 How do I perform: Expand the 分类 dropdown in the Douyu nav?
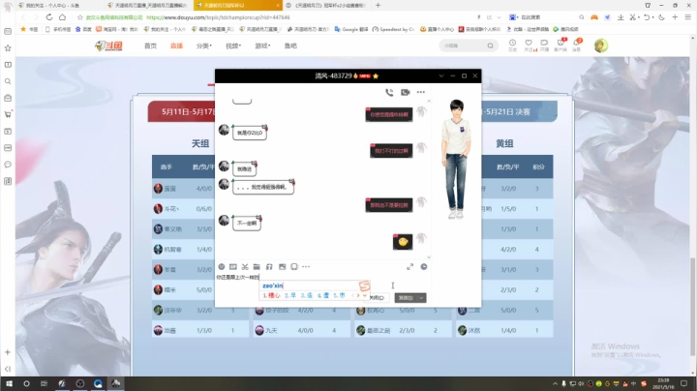(204, 45)
